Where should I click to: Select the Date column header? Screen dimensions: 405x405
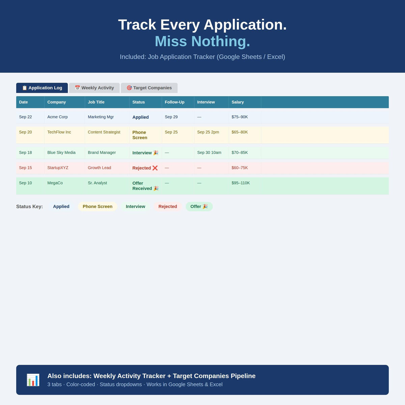(x=30, y=102)
